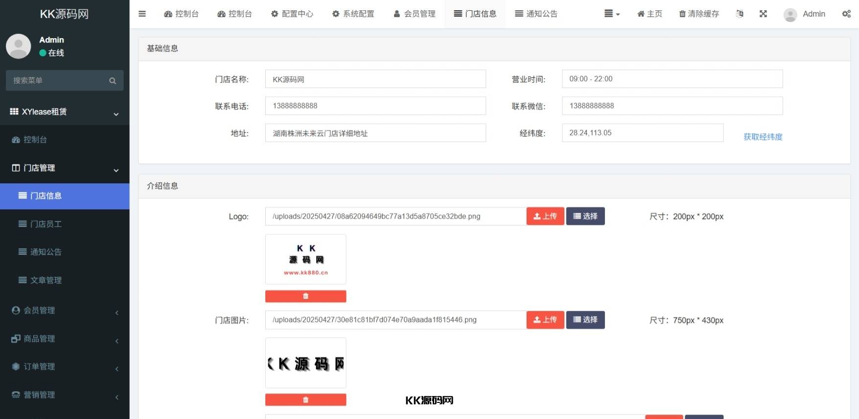This screenshot has height=419, width=859.
Task: Click the KK源码网 sidebar logo title
Action: [x=64, y=14]
